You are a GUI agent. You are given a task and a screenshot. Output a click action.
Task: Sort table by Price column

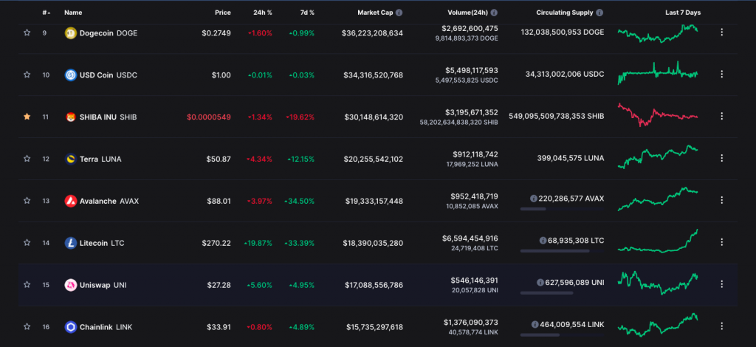(223, 13)
